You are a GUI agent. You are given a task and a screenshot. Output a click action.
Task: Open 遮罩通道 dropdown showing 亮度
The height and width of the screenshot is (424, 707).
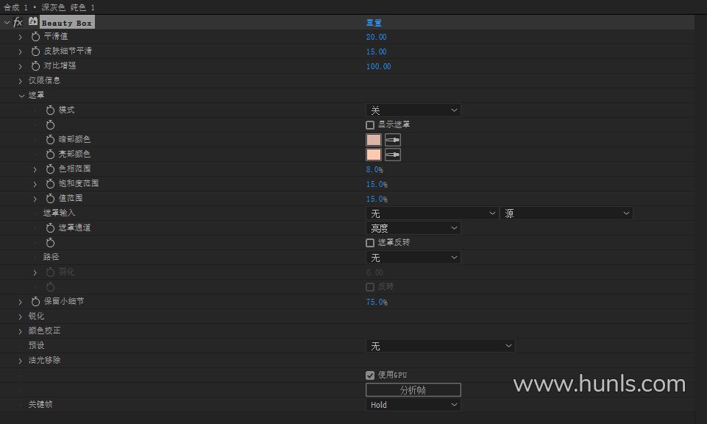[x=413, y=227]
